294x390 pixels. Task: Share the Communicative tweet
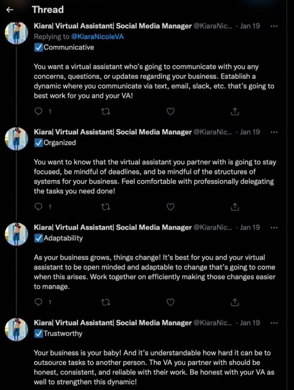235,111
